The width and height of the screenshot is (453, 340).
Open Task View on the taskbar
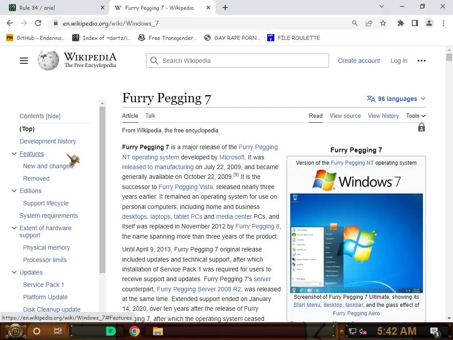[58, 331]
